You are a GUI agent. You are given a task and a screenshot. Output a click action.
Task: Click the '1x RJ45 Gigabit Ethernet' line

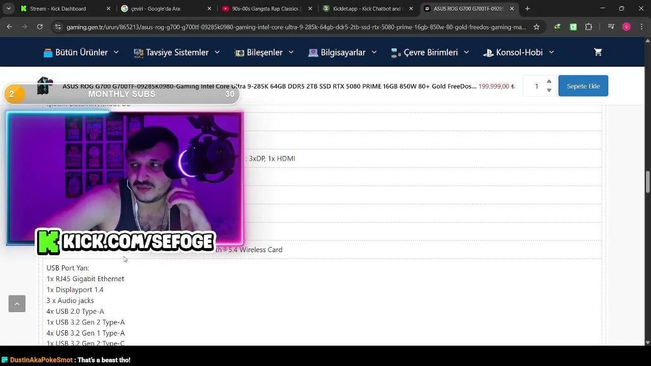point(85,279)
